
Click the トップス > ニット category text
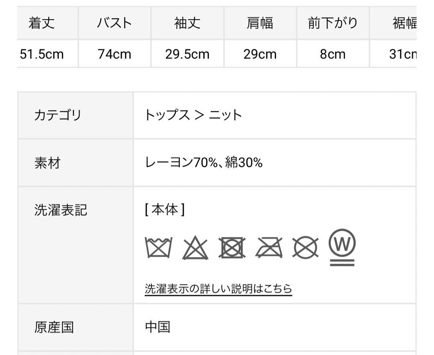pos(193,115)
